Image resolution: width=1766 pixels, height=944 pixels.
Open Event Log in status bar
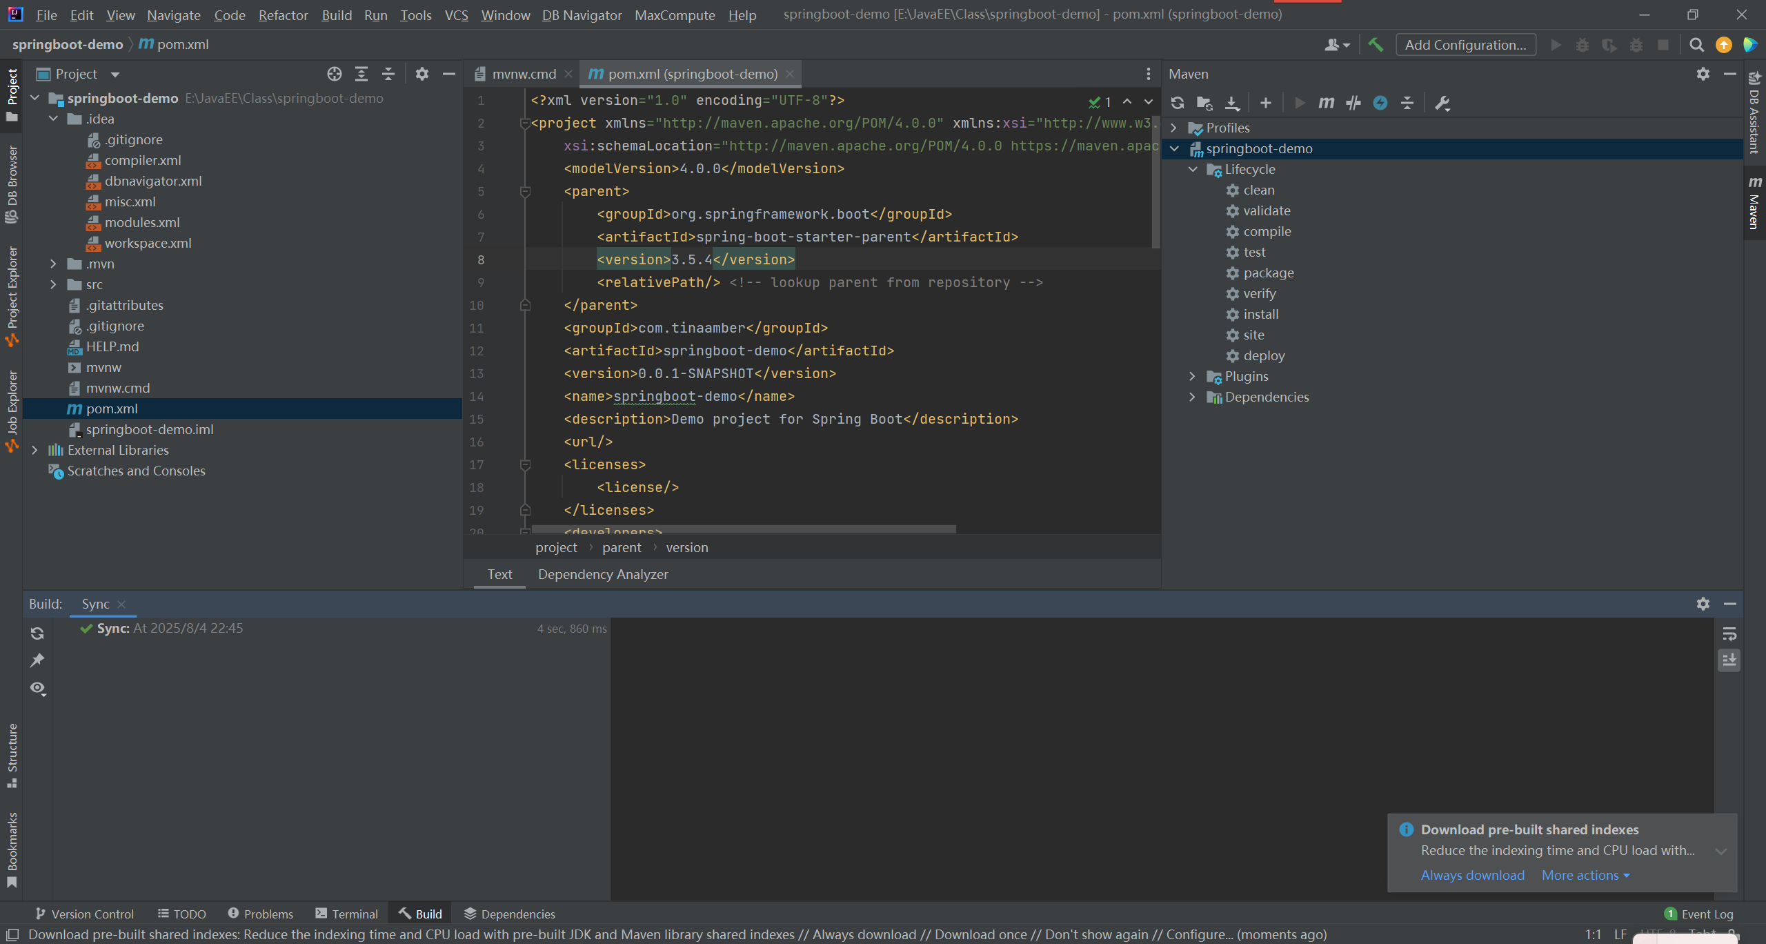click(1699, 914)
